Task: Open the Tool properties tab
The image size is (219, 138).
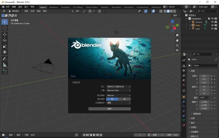Action: [x=184, y=60]
